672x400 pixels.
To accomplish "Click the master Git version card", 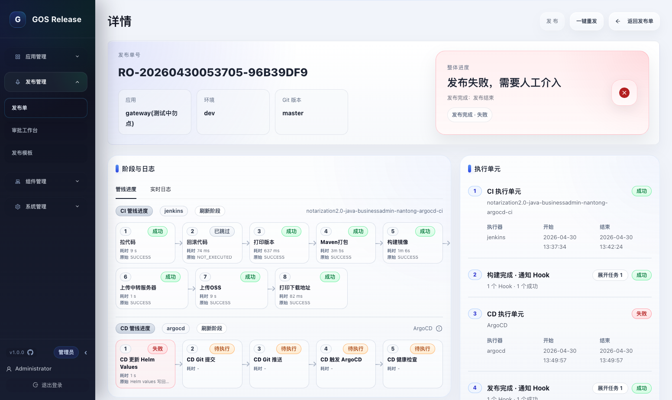I will click(x=312, y=112).
